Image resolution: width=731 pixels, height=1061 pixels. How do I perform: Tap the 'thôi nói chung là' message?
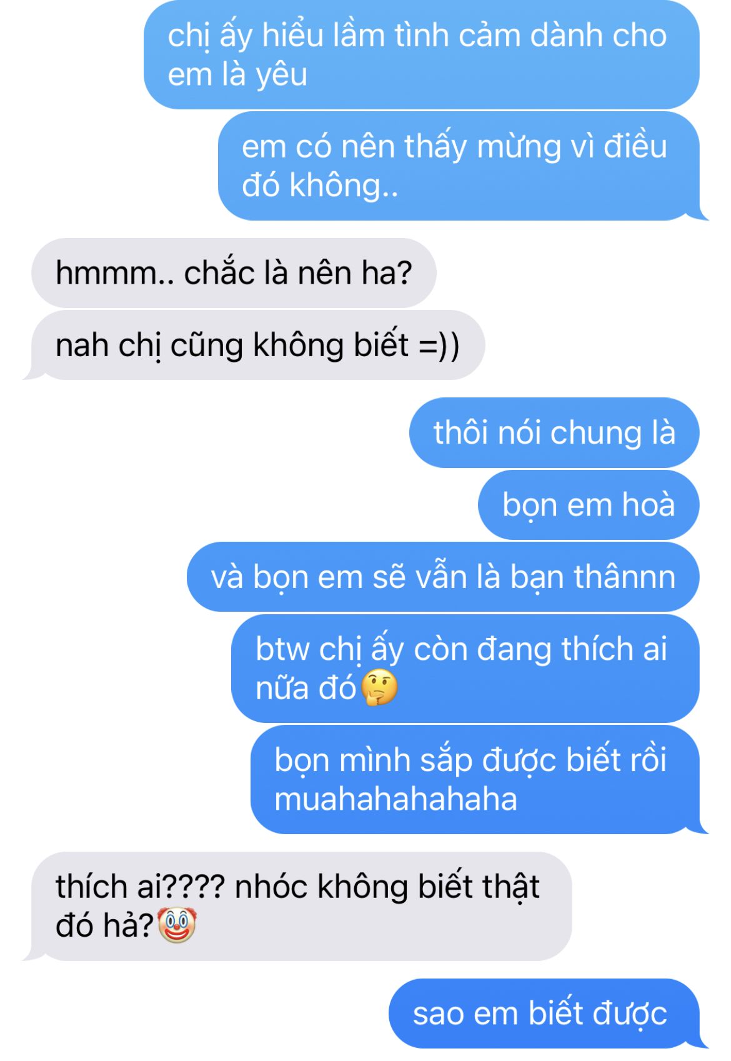coord(554,432)
